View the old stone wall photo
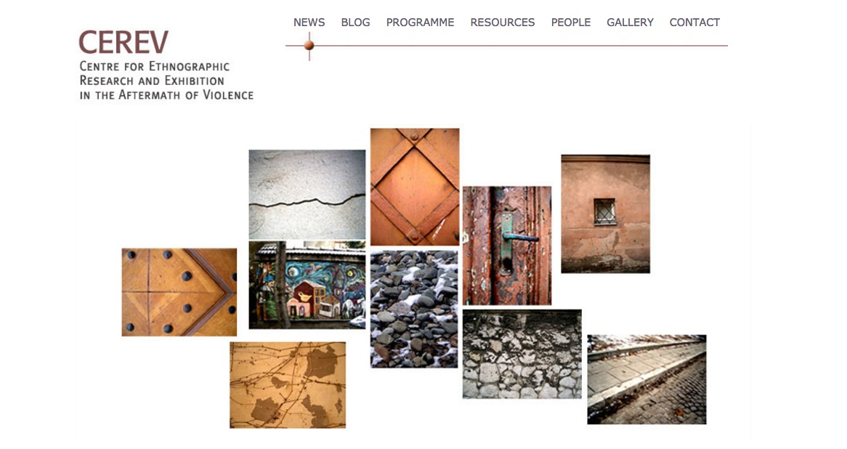 coord(522,355)
